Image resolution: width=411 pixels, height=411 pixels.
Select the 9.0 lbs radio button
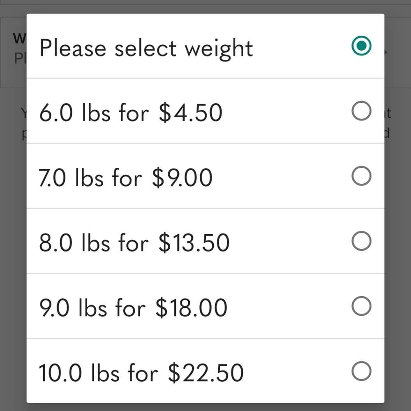[361, 306]
